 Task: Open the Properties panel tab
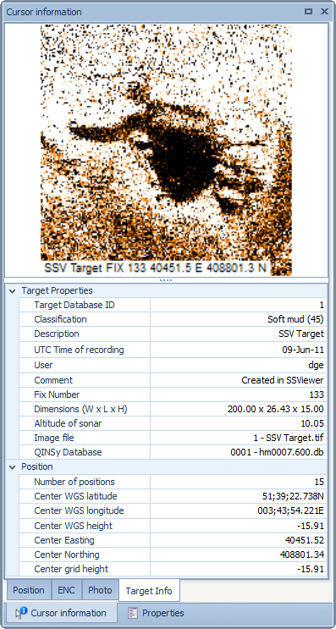pyautogui.click(x=156, y=613)
